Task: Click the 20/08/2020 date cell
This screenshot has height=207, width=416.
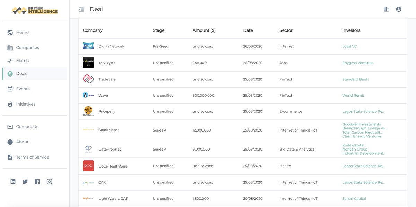Action: click(253, 199)
